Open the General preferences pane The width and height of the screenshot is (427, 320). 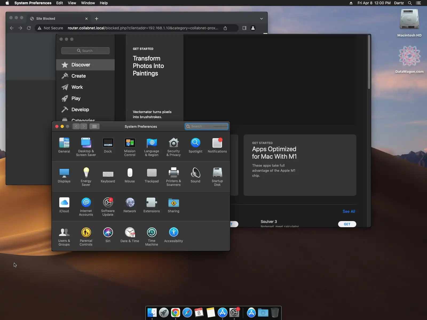point(64,145)
